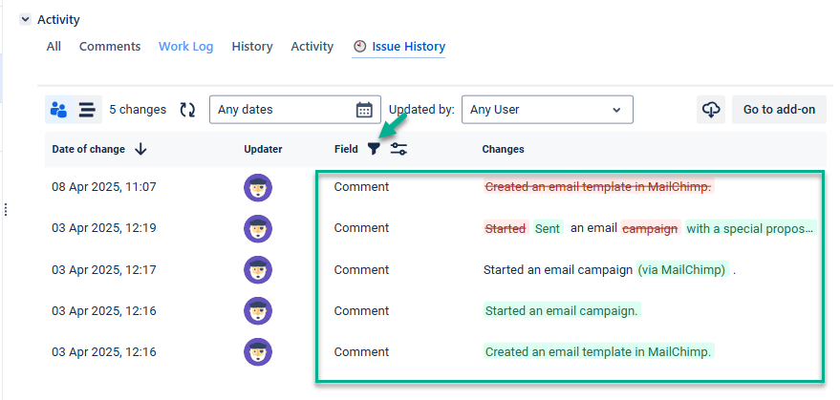Viewport: 840px width, 400px height.
Task: Click the calendar icon in the date field
Action: [364, 110]
